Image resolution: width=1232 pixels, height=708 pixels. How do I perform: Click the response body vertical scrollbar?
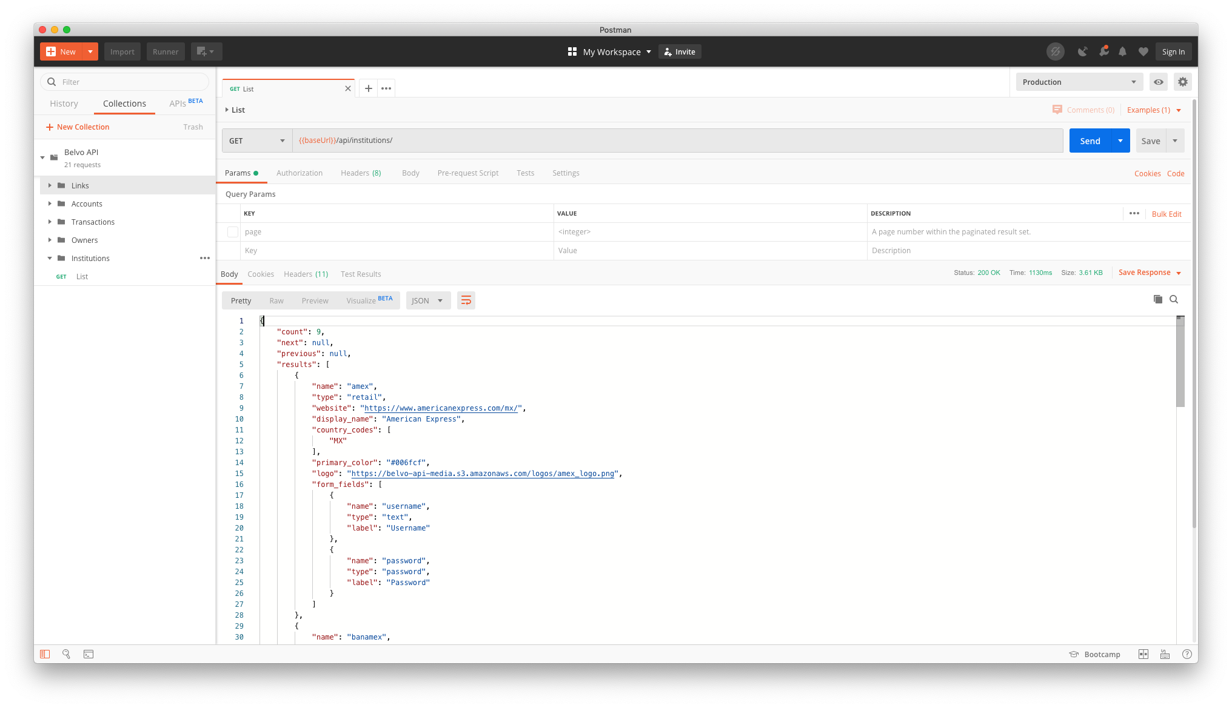point(1180,363)
